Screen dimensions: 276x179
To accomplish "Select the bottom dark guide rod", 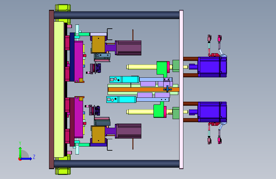I will (117, 164).
